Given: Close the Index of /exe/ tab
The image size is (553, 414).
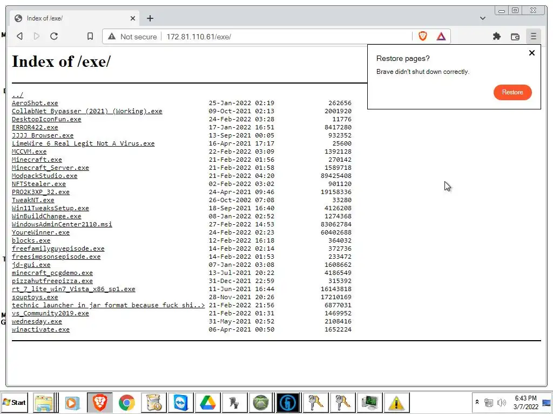Looking at the screenshot, I should point(133,18).
